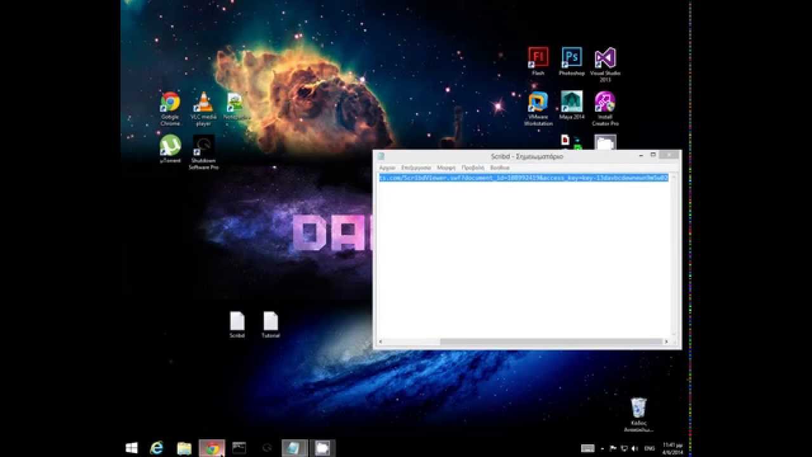Open the Recycle Bin icon
812x457 pixels.
(638, 408)
